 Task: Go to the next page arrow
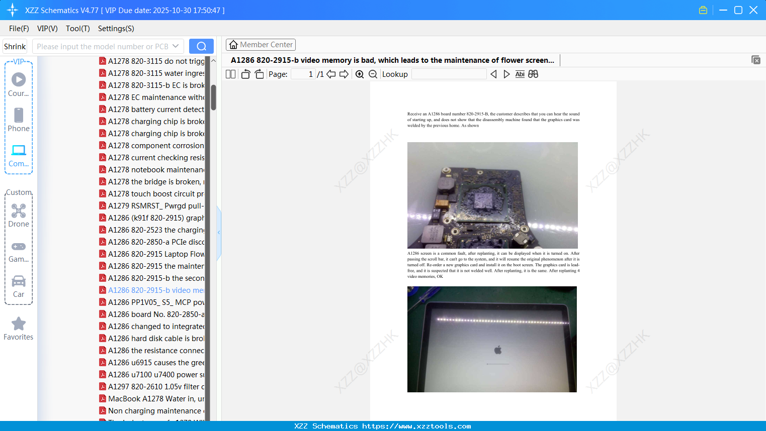pos(344,74)
